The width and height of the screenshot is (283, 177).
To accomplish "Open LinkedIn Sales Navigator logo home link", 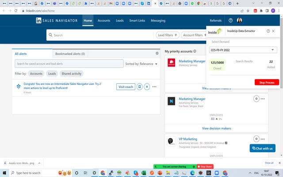I will [57, 20].
